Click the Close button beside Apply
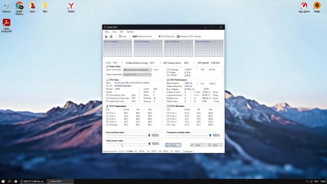The width and height of the screenshot is (327, 184). click(215, 145)
